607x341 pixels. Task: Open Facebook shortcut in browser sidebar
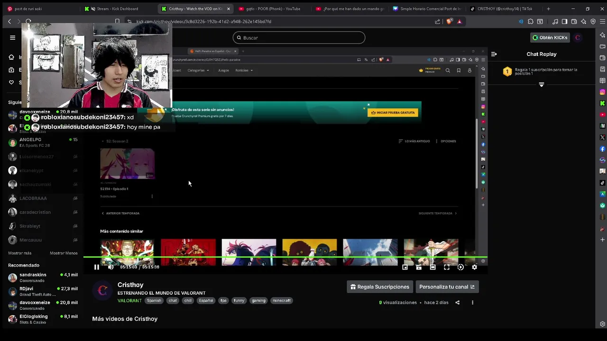point(602,149)
